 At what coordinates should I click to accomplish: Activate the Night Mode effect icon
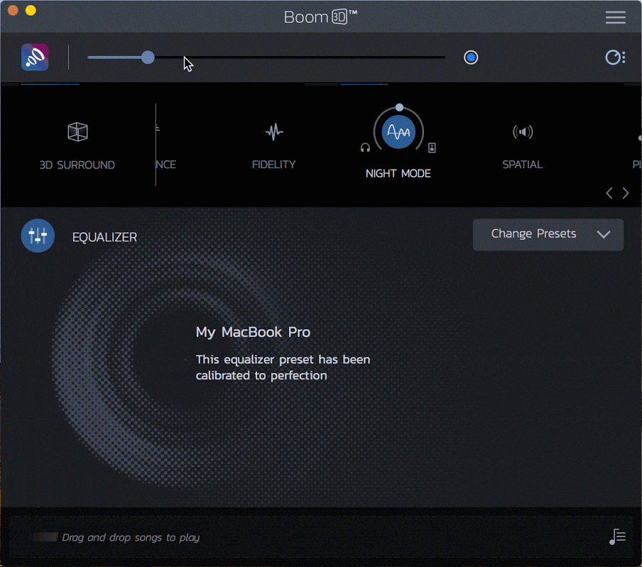pos(398,131)
